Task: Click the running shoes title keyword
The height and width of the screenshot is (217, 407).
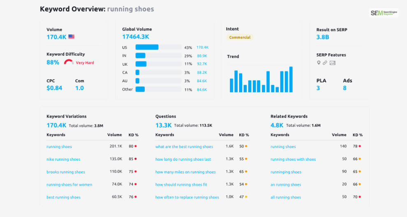Action: pyautogui.click(x=131, y=9)
